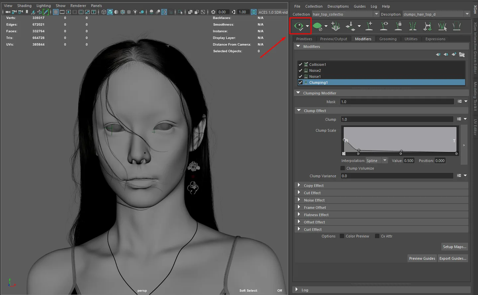Click the Clump Variance input field

tap(397, 176)
